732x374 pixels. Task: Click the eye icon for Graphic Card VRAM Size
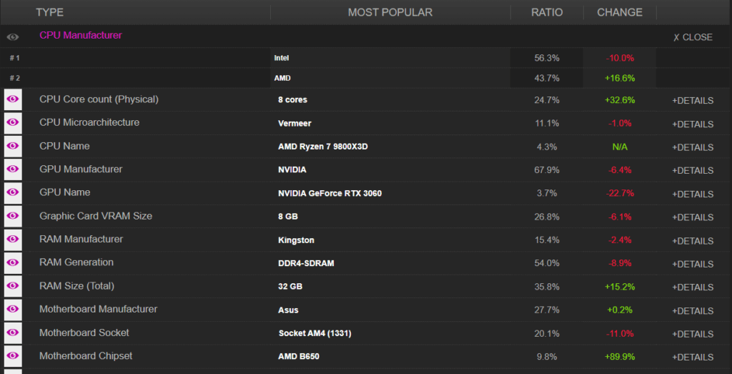tap(13, 216)
